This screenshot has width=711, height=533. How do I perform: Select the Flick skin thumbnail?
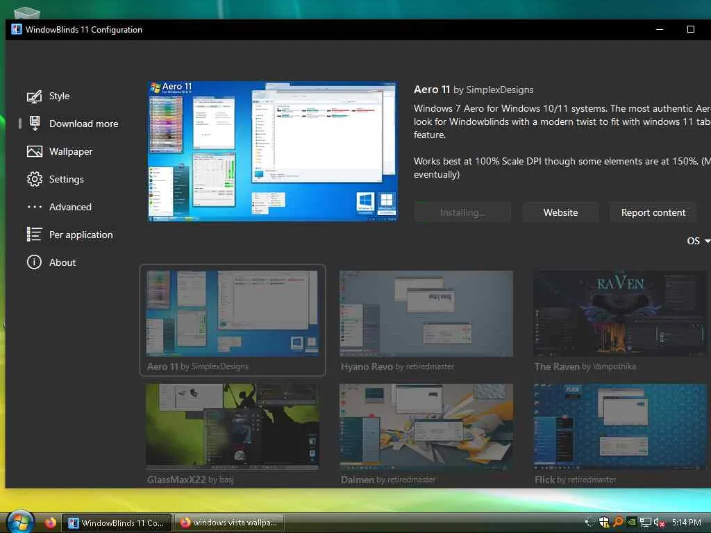tap(620, 427)
